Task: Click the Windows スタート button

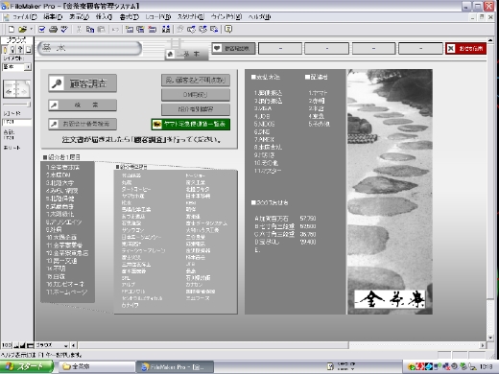Action: pos(26,366)
